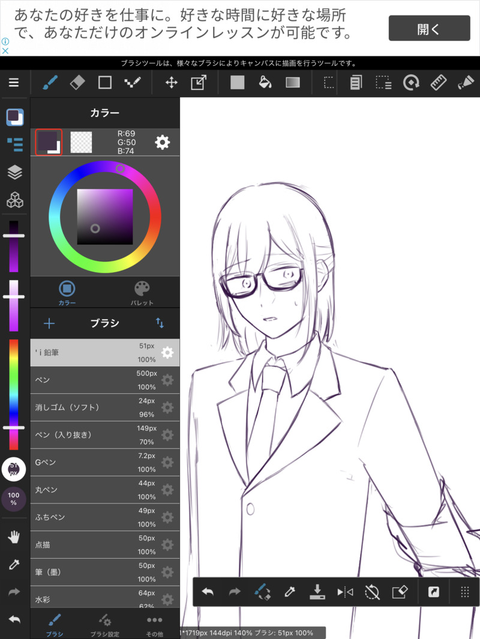Click the brush sort arrows icon

[x=160, y=323]
